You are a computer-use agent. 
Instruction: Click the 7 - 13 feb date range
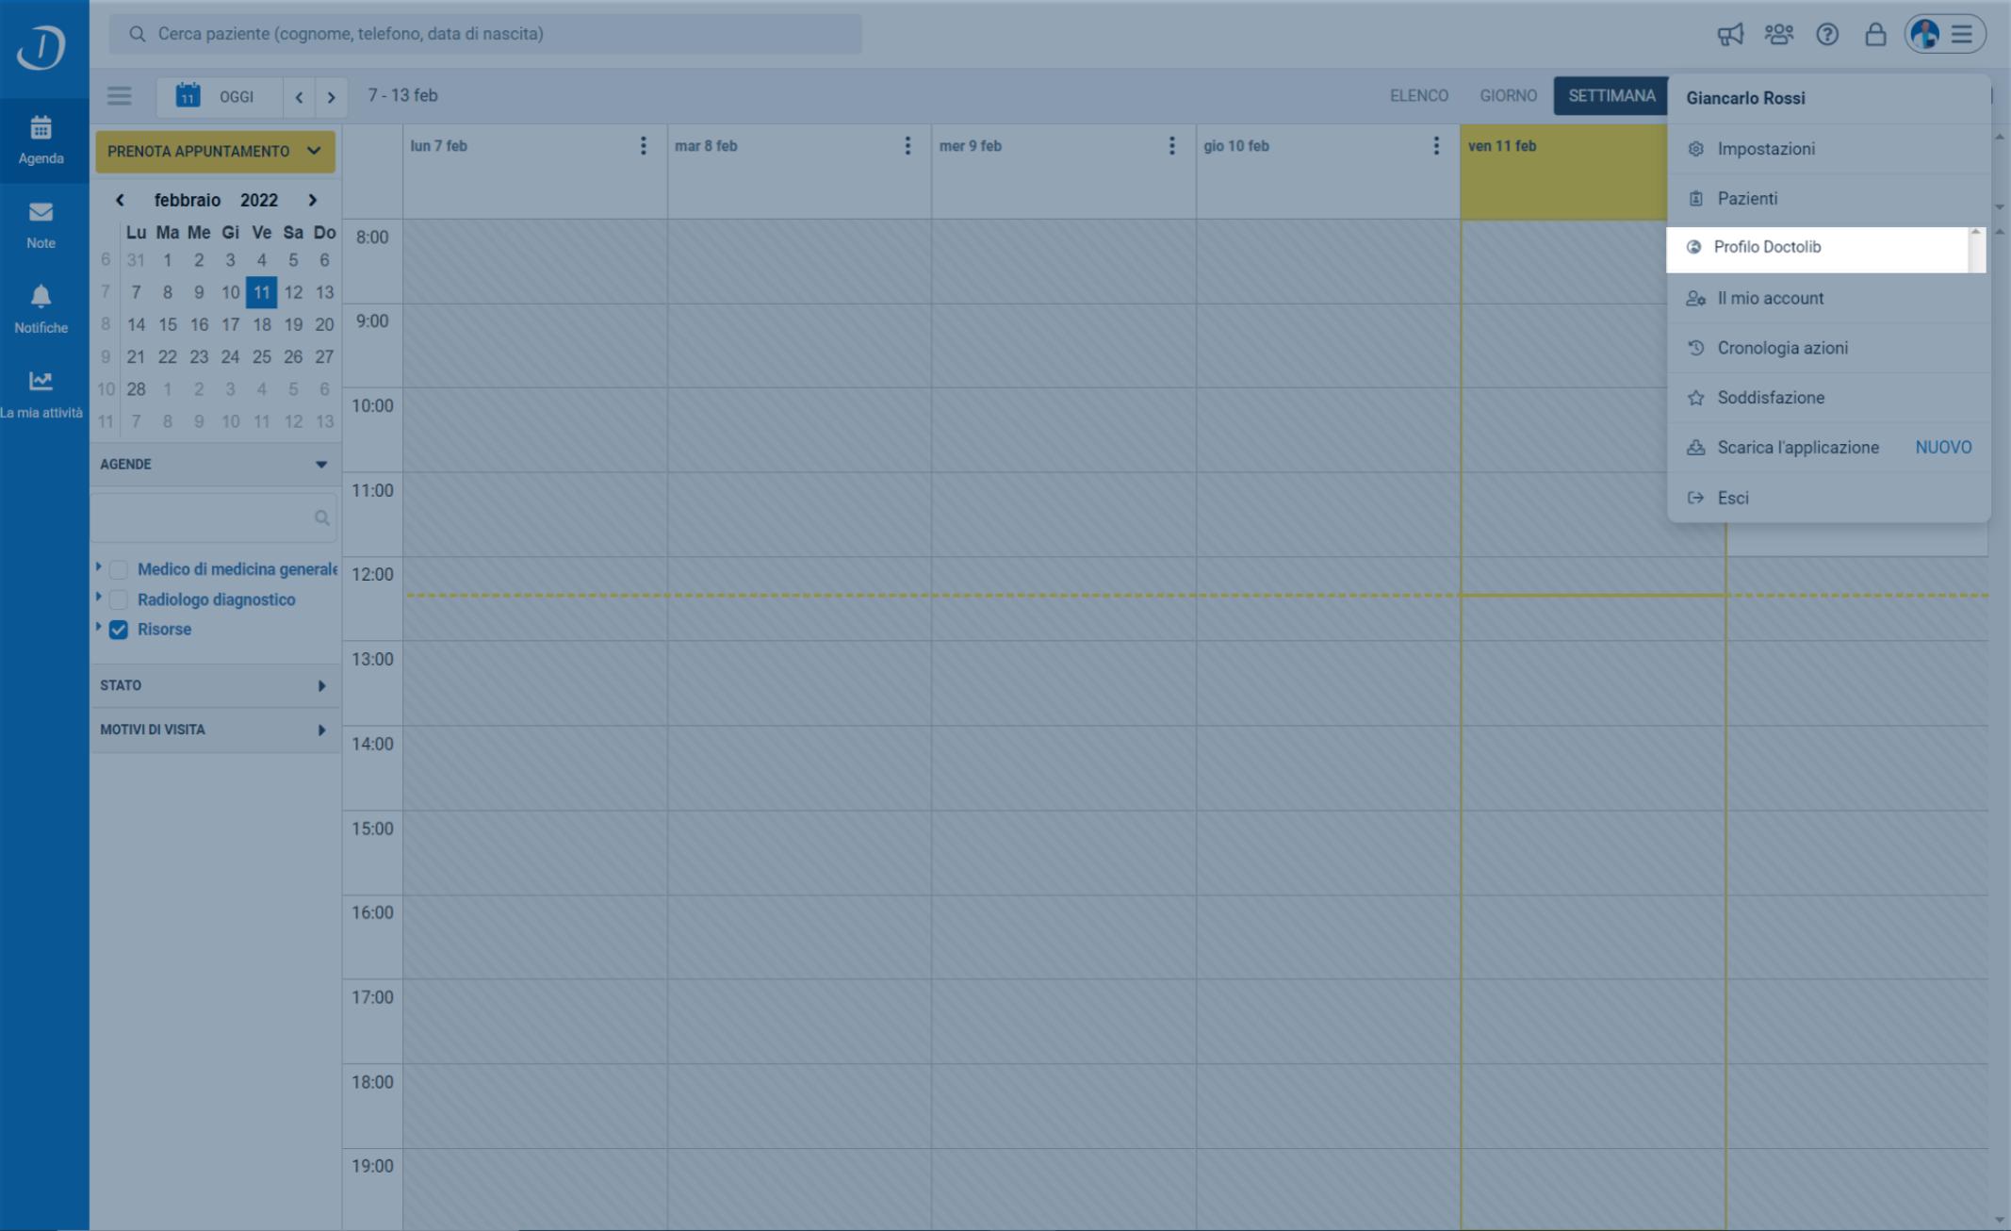[x=402, y=95]
